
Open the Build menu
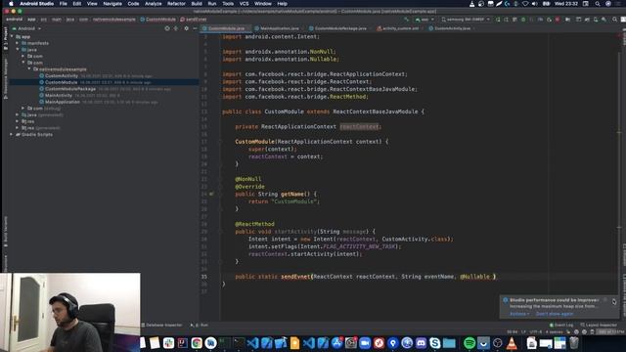point(197,4)
